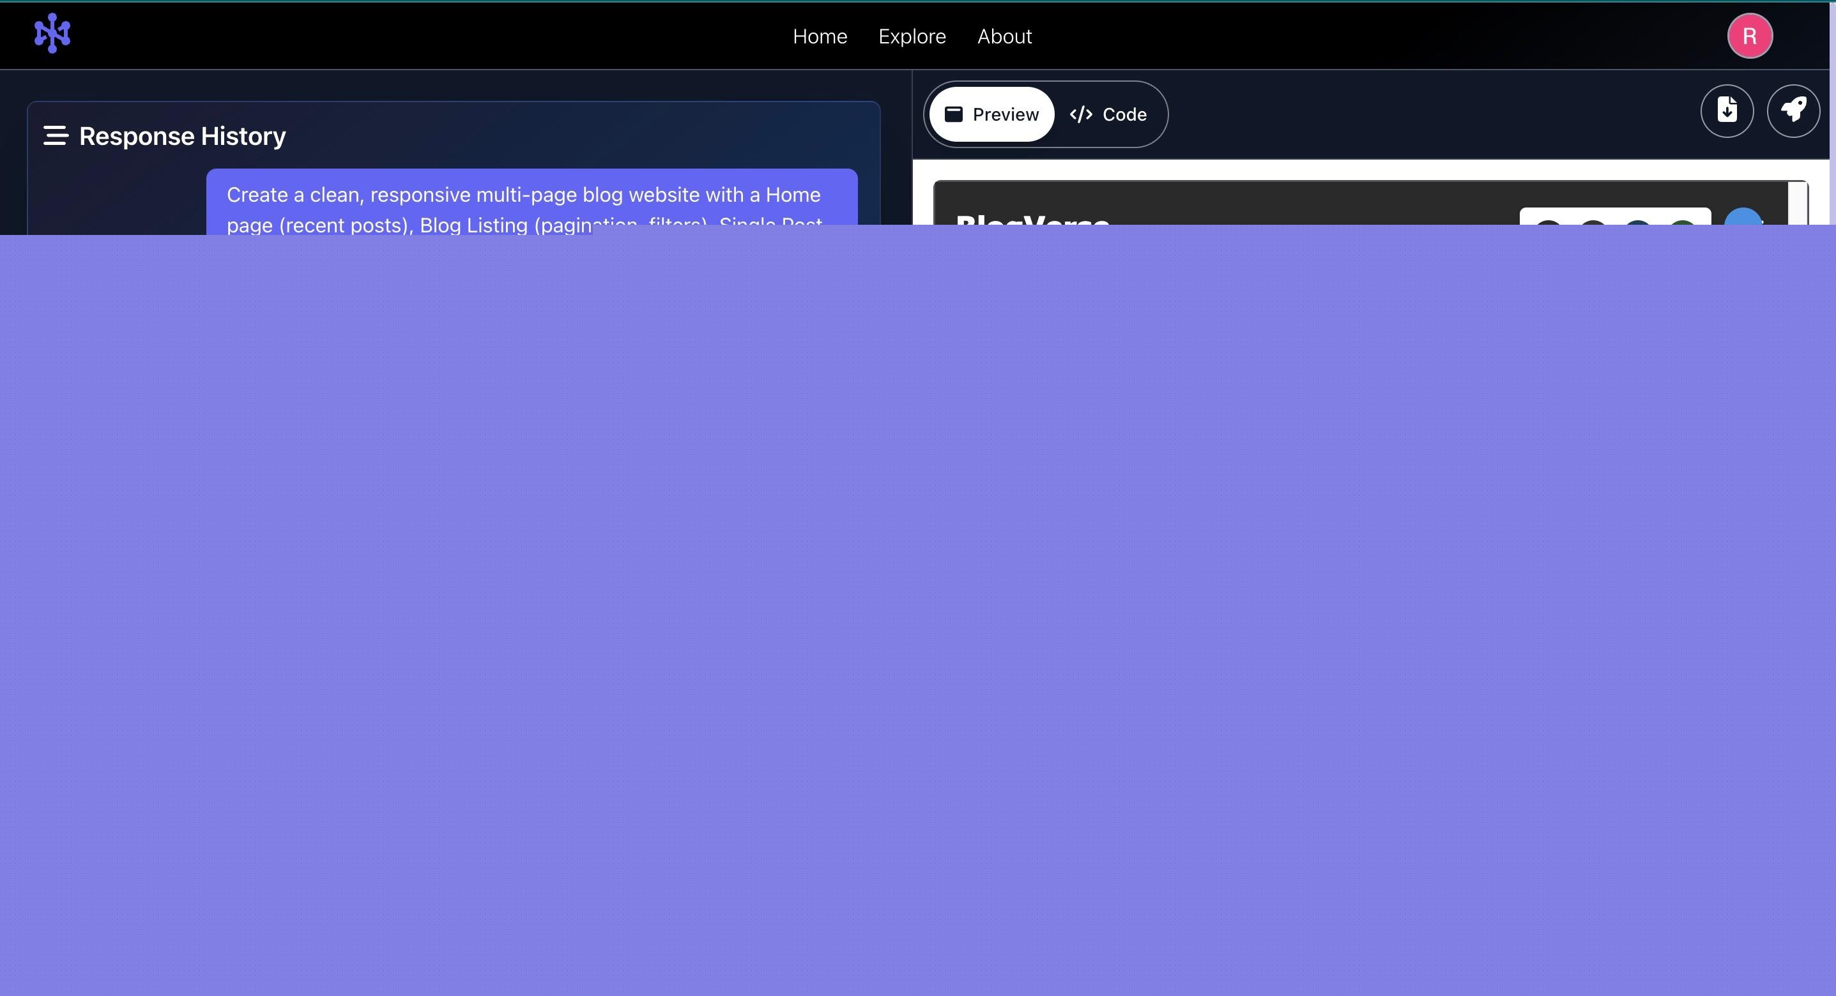
Task: Click the preview frame's vertical scrollbar
Action: click(1798, 204)
